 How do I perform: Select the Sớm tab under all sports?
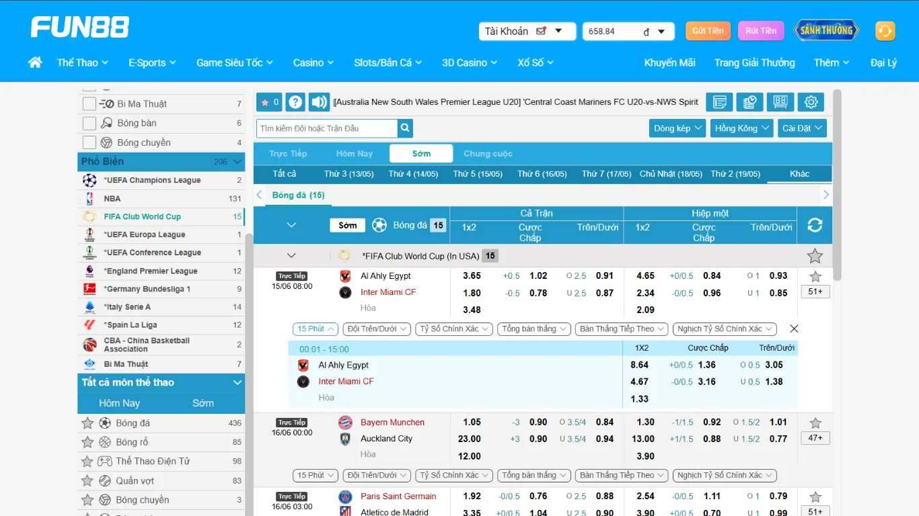coord(203,404)
